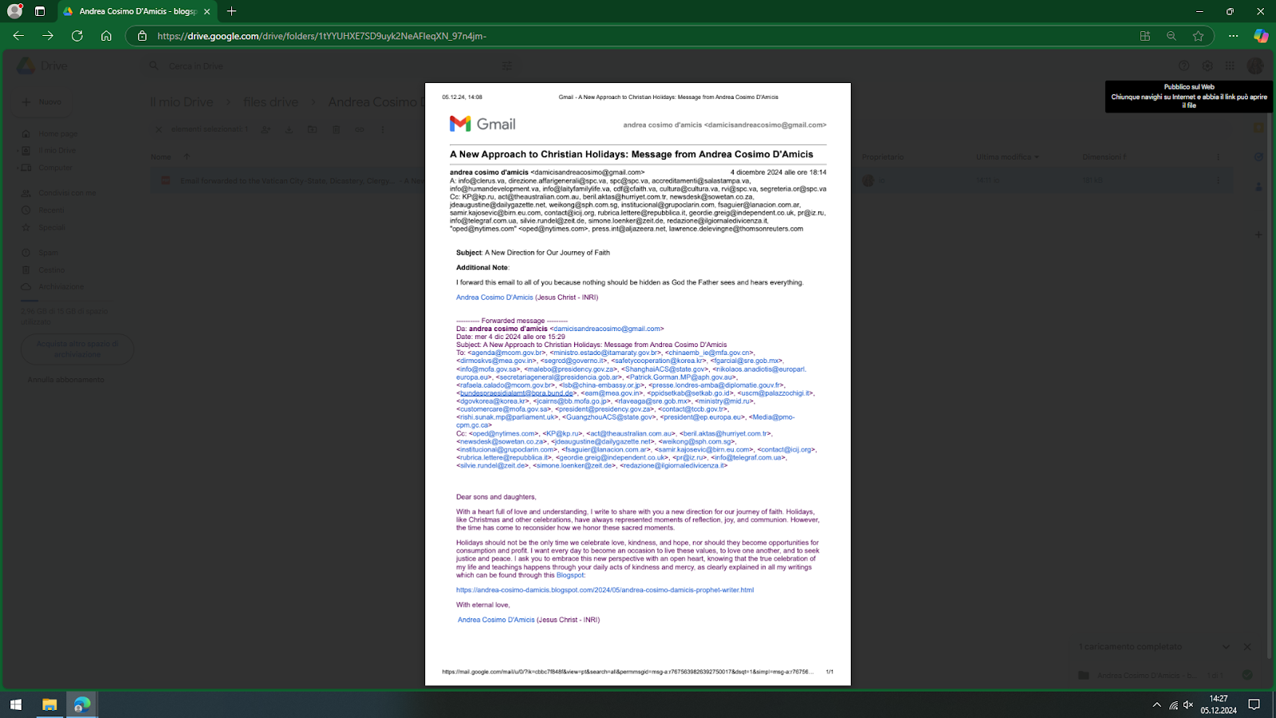Collapse the upload completed notification panel
Image resolution: width=1276 pixels, height=718 pixels.
[x=1226, y=647]
